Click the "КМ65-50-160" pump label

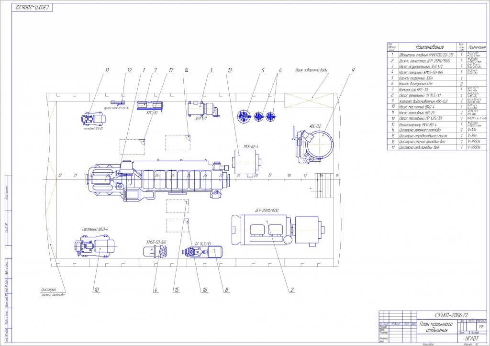[156, 242]
